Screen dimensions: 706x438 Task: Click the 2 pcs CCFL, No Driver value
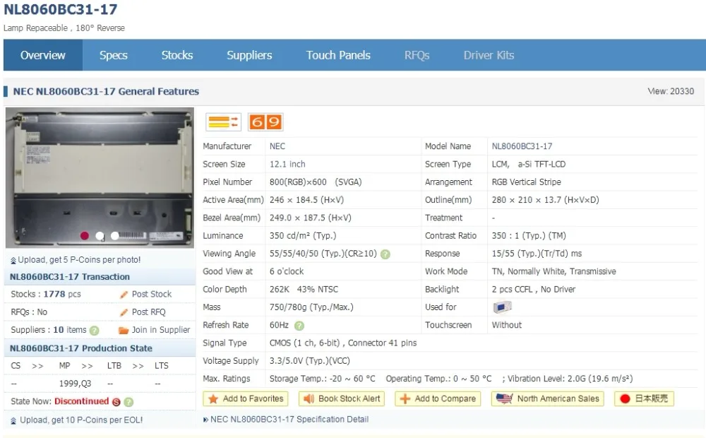coord(534,290)
